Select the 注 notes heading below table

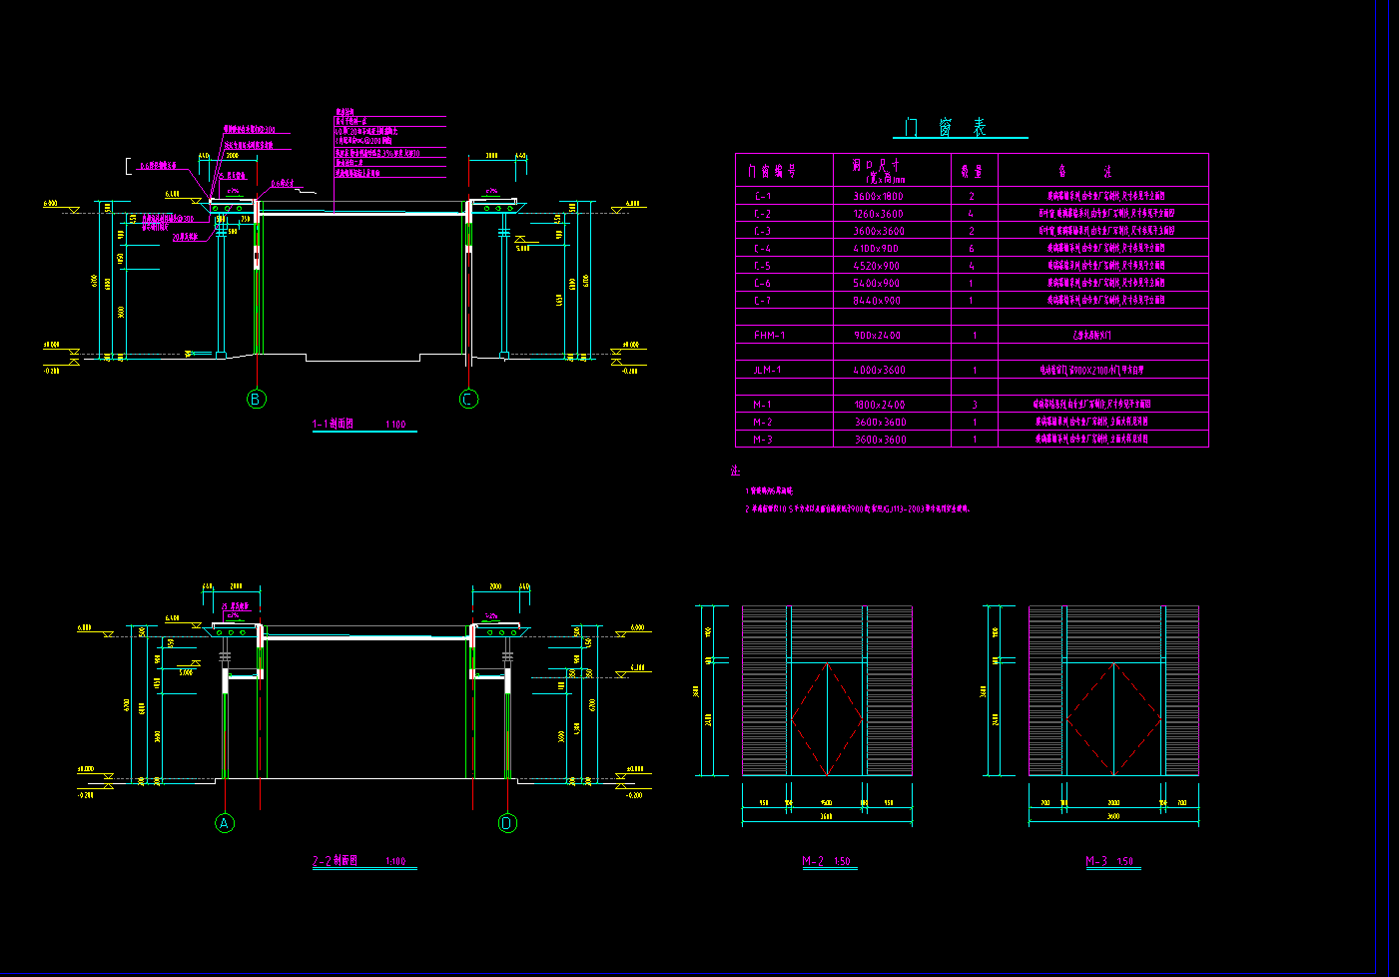736,471
